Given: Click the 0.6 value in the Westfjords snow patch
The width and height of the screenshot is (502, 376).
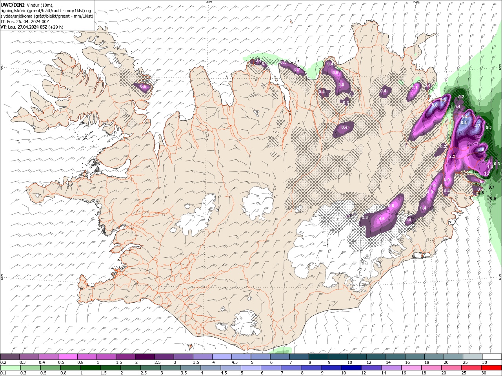Looking at the screenshot, I should click(x=143, y=86).
